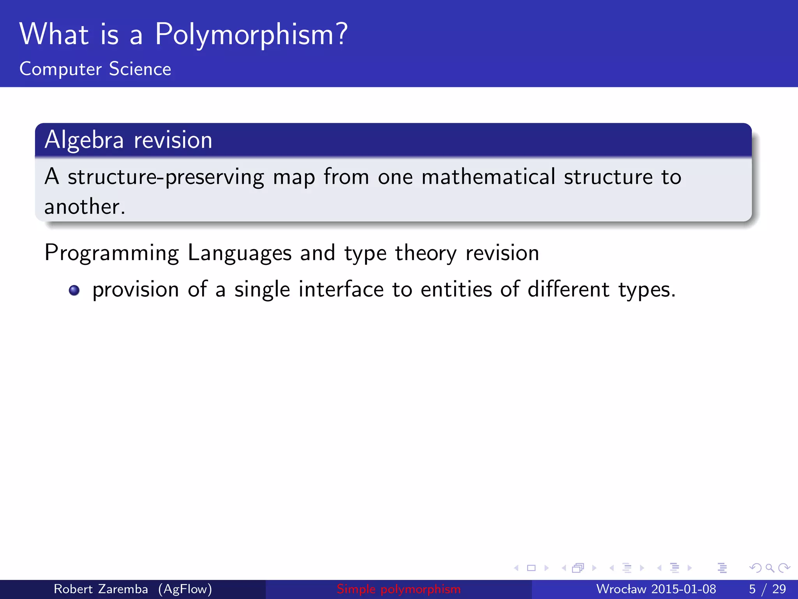Image resolution: width=798 pixels, height=599 pixels.
Task: Click the 'Computer Science' subtitle
Action: coord(95,69)
